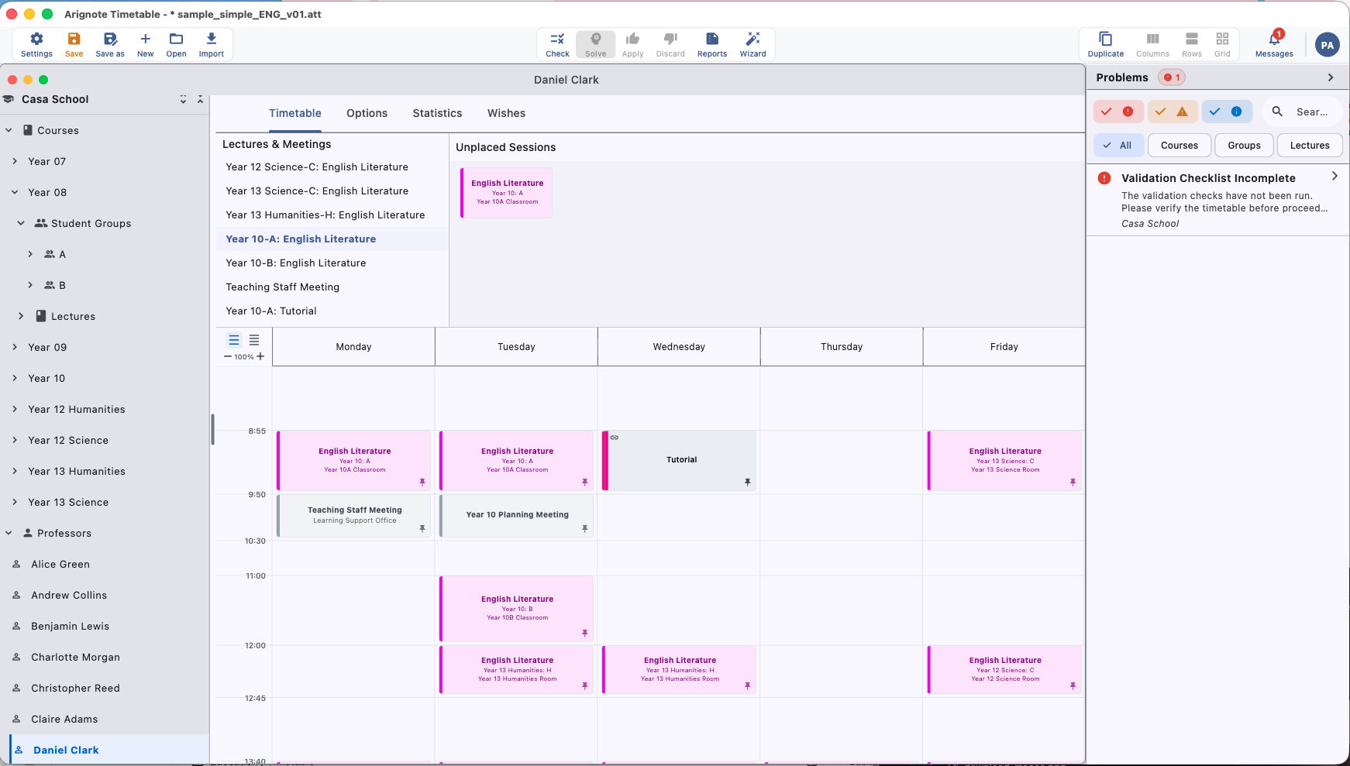Click the search magnifier in Problems panel

pos(1277,112)
